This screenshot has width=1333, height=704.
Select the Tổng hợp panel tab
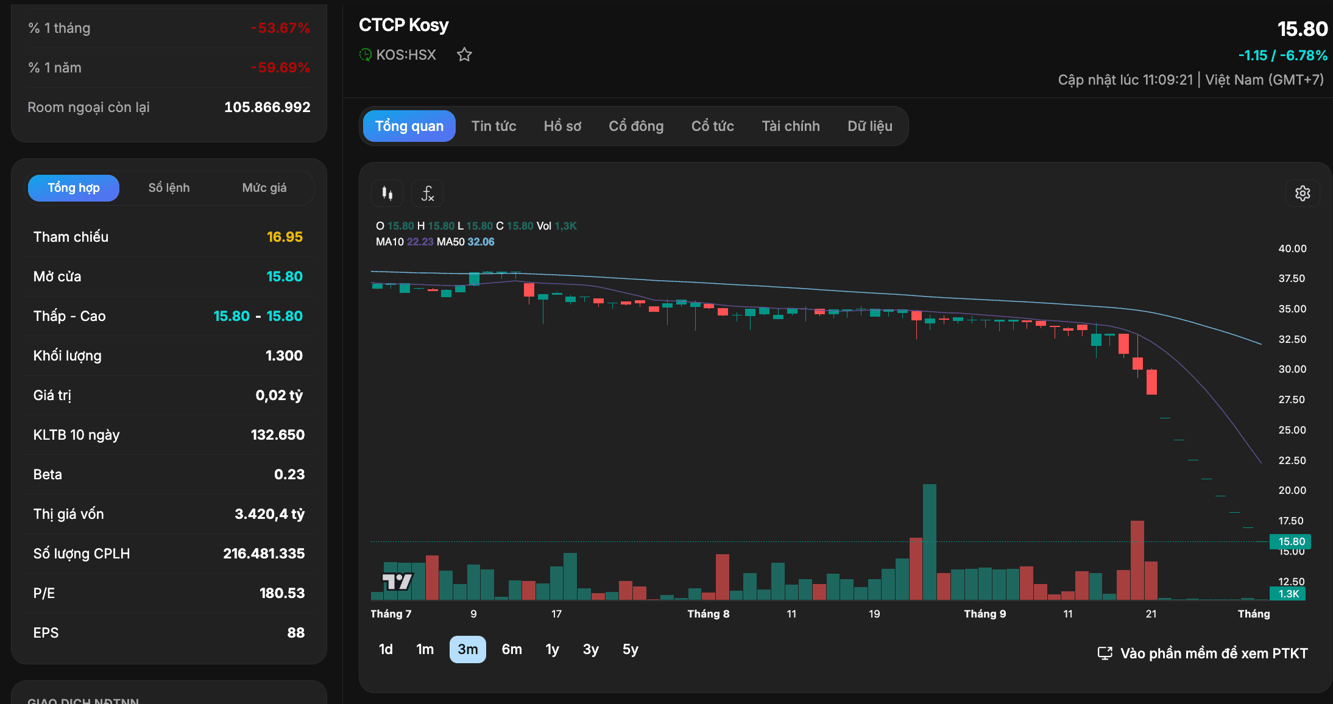pos(74,188)
